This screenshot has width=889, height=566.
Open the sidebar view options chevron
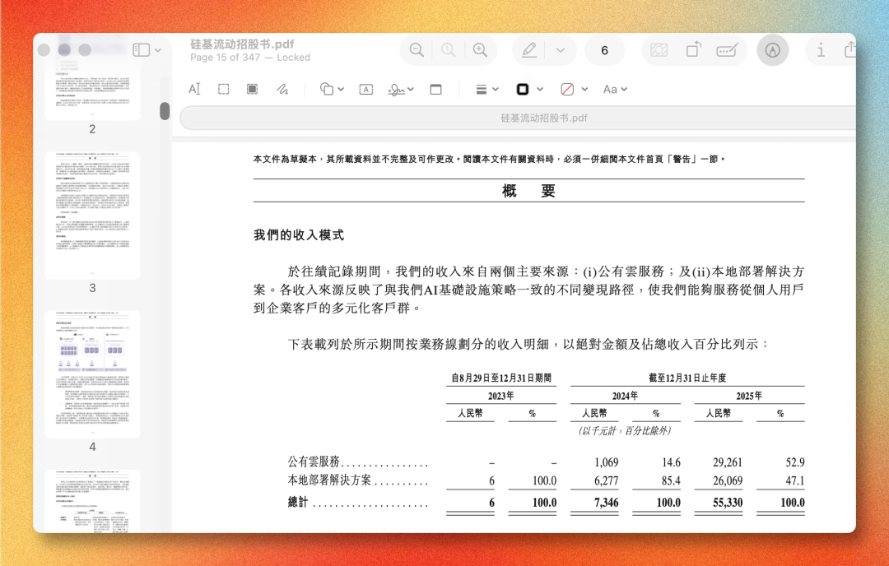tap(157, 50)
